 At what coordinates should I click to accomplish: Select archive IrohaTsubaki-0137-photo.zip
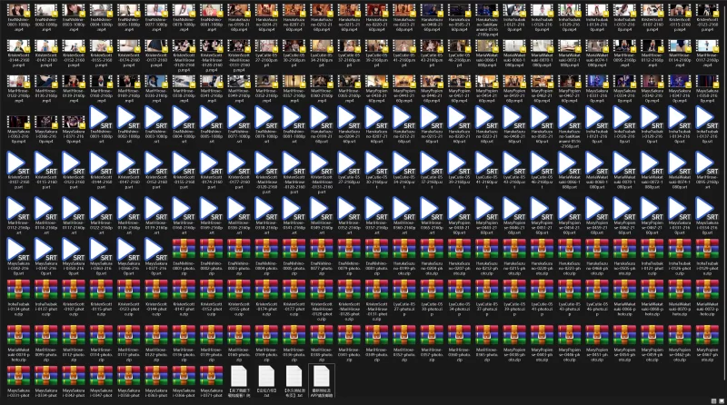[46, 298]
